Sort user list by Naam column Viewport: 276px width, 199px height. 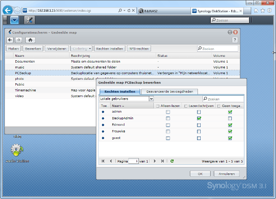click(132, 106)
